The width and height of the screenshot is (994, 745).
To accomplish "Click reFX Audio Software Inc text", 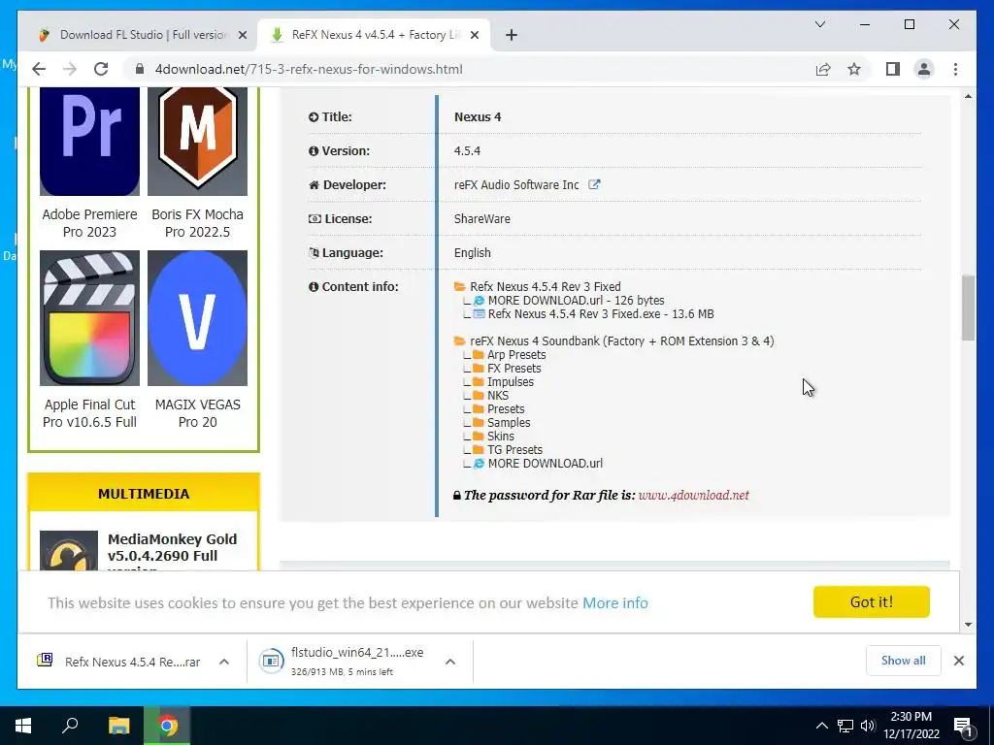I will tap(516, 185).
